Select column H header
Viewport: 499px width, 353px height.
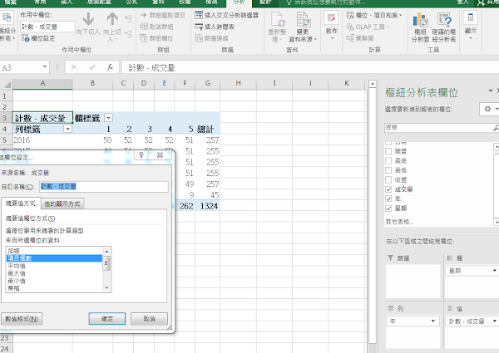coord(238,83)
